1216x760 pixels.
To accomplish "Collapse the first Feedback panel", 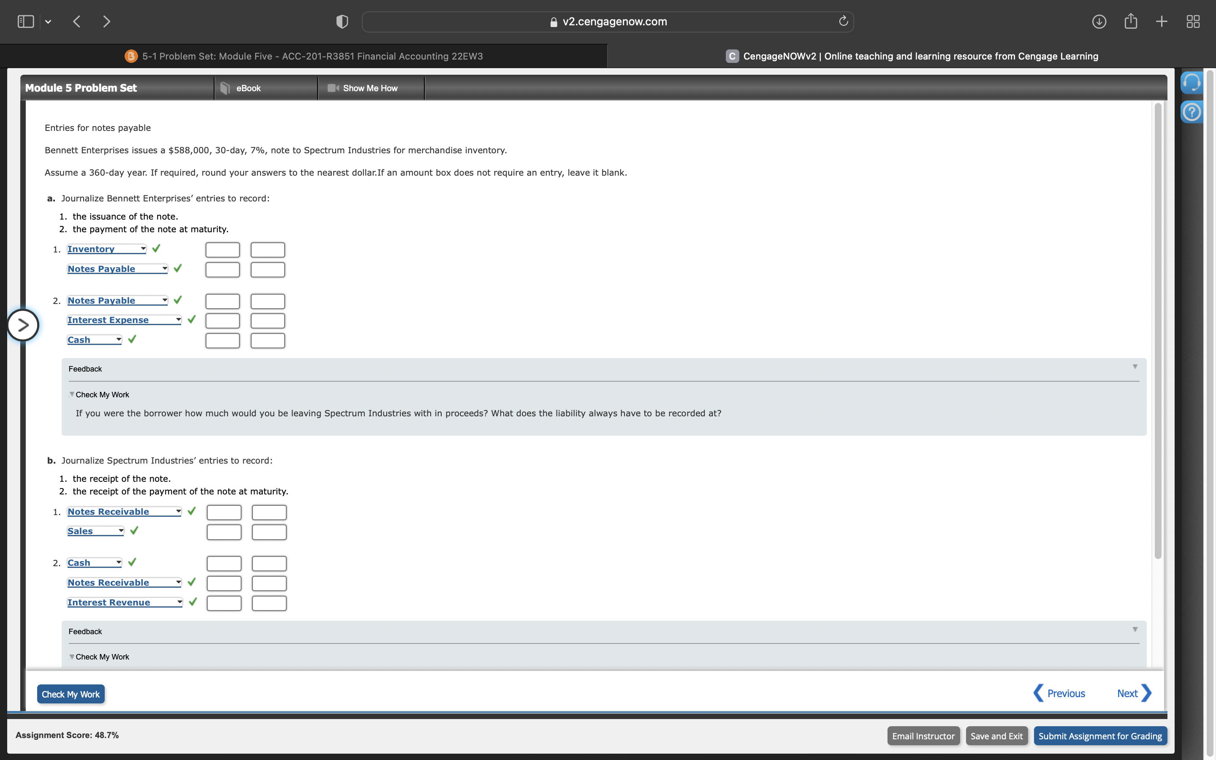I will coord(1135,367).
